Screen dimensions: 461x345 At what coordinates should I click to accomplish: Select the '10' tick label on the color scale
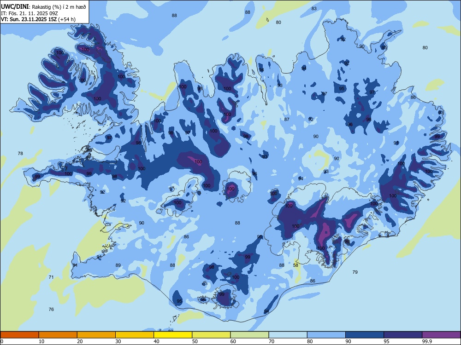[x=41, y=341]
